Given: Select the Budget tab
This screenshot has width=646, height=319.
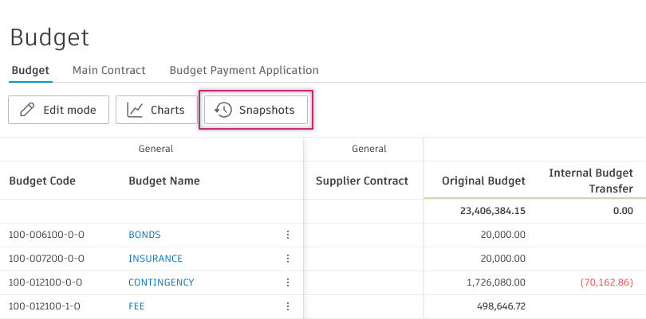Looking at the screenshot, I should [30, 70].
